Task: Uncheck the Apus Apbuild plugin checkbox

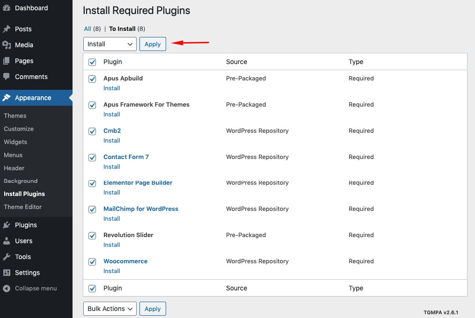Action: (92, 79)
